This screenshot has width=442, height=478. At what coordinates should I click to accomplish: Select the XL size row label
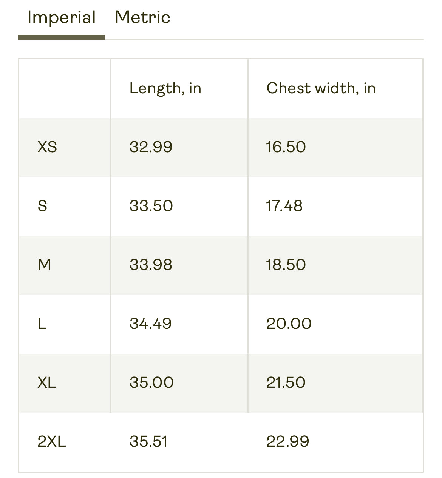47,382
